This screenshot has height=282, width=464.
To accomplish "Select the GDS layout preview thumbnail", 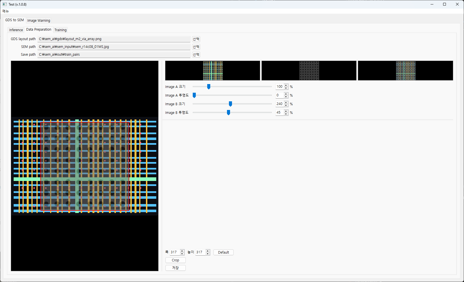I will (x=213, y=71).
